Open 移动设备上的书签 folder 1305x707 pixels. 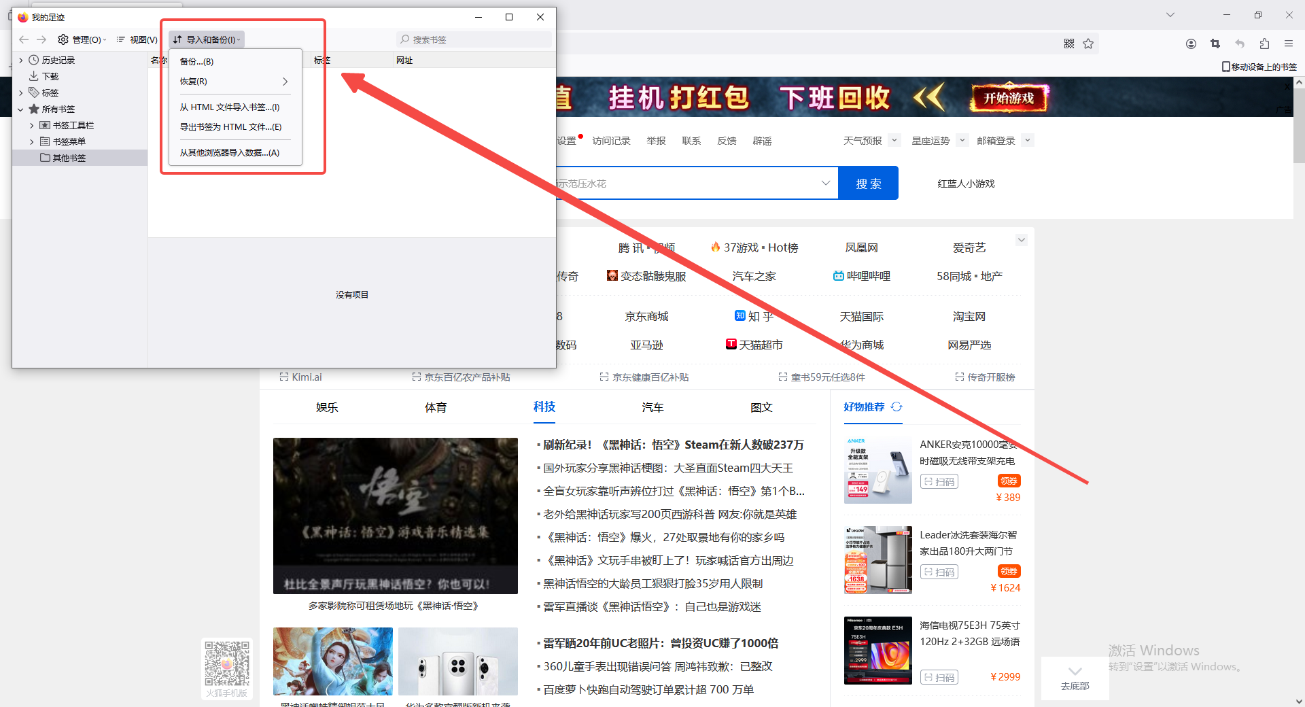click(x=1259, y=67)
